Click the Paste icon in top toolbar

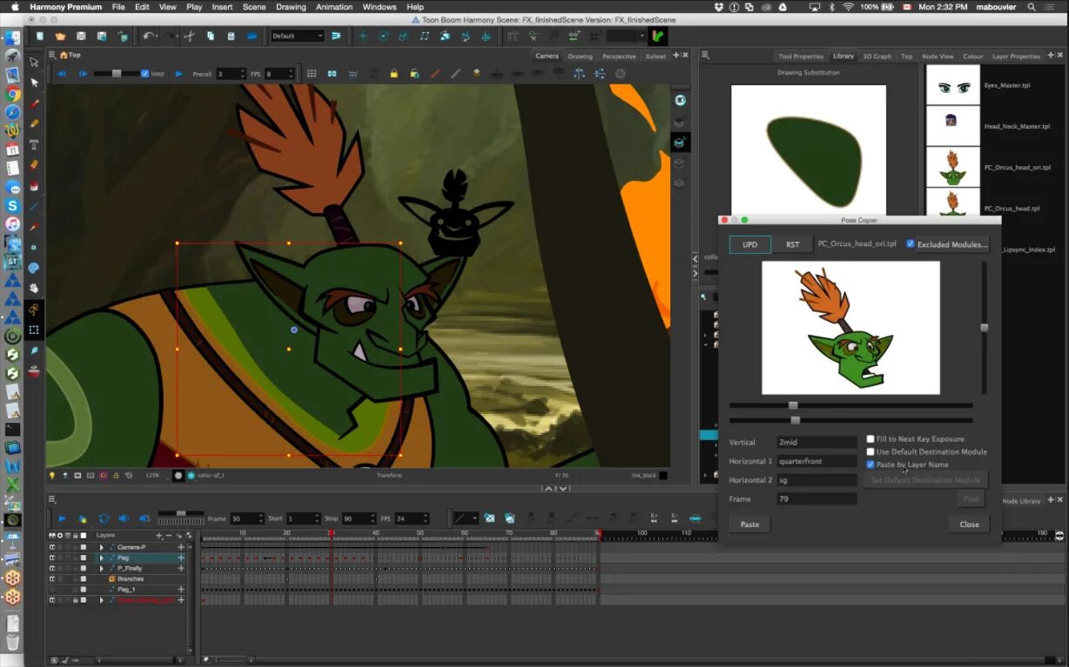click(x=231, y=37)
